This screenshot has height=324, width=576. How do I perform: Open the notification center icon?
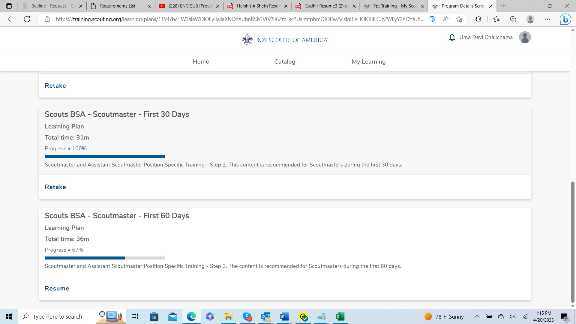tap(565, 317)
